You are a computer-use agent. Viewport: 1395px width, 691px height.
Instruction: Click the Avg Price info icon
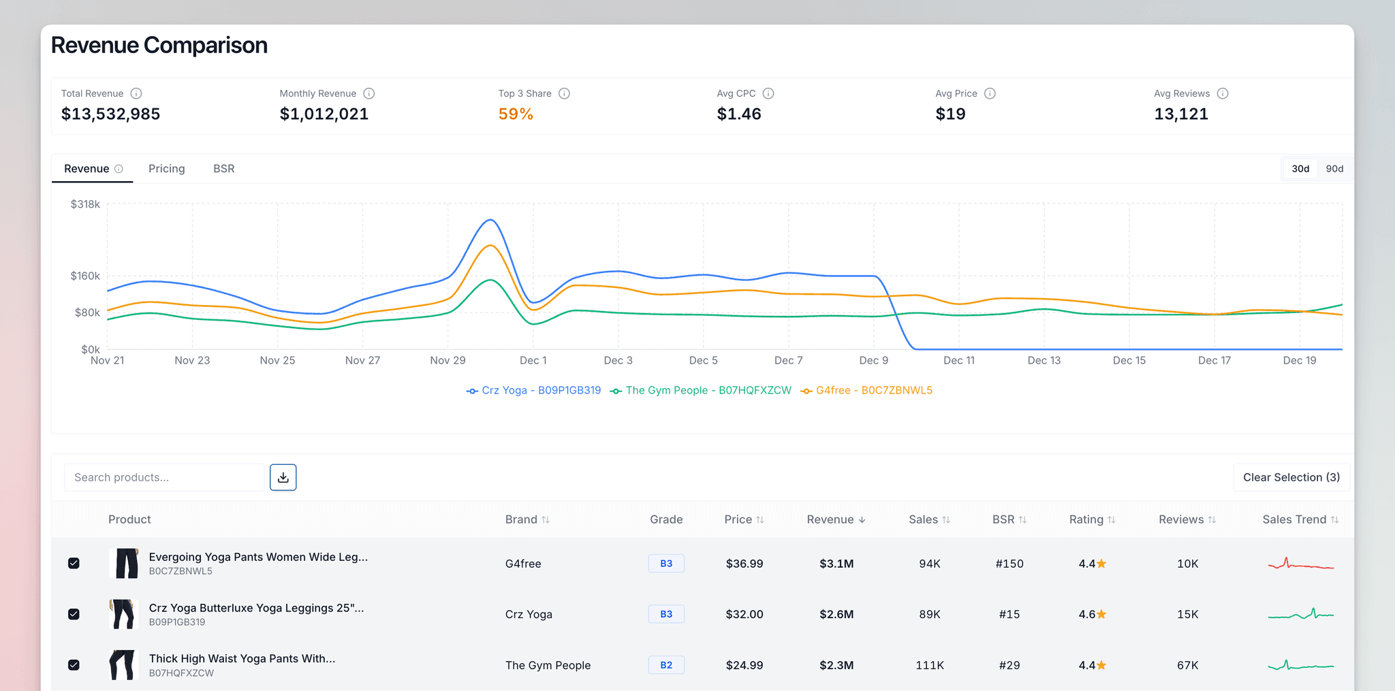click(990, 93)
